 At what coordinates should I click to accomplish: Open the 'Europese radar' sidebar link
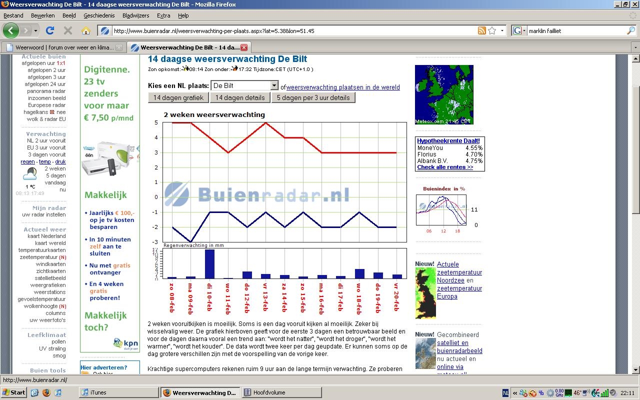47,105
